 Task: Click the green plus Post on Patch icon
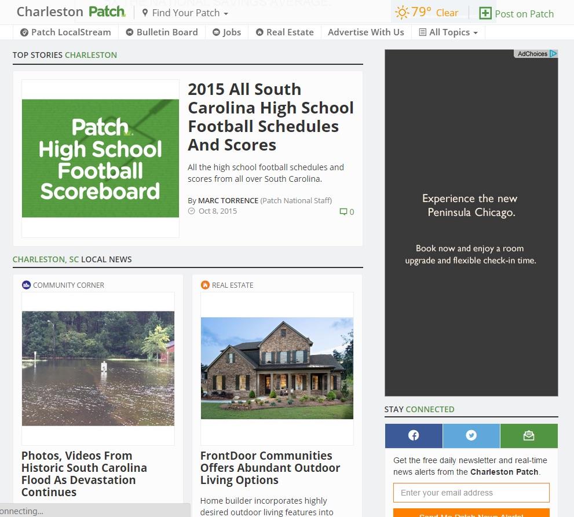point(485,13)
